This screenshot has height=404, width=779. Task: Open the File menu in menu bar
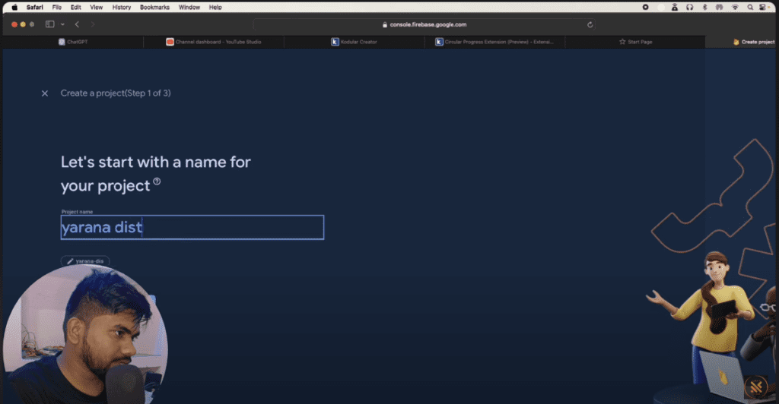(57, 7)
